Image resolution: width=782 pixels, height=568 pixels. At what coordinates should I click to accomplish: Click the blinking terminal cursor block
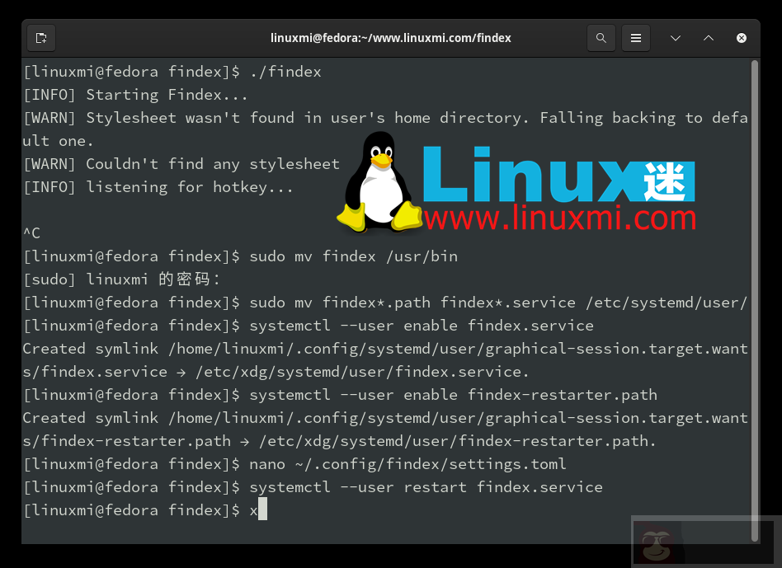point(261,509)
